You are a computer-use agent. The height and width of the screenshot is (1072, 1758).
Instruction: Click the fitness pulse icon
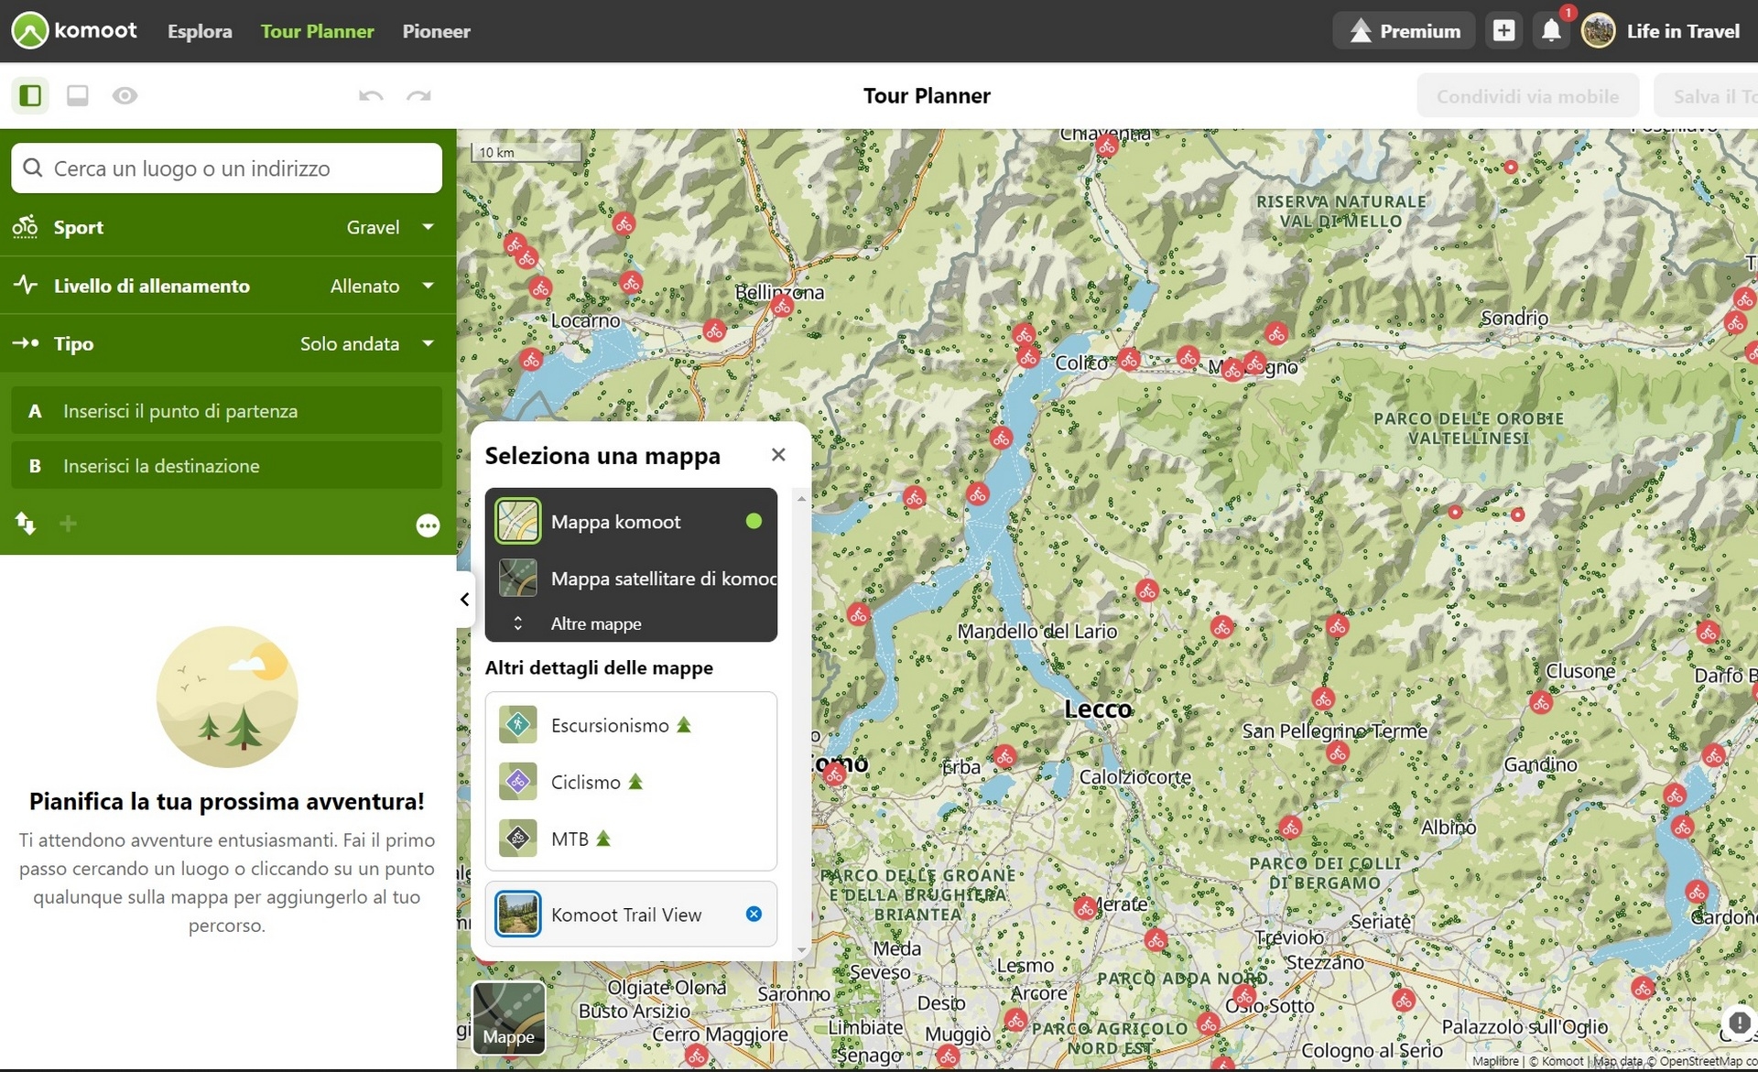tap(25, 285)
